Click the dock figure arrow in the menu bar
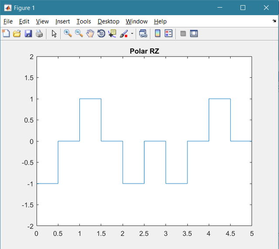 pyautogui.click(x=274, y=21)
